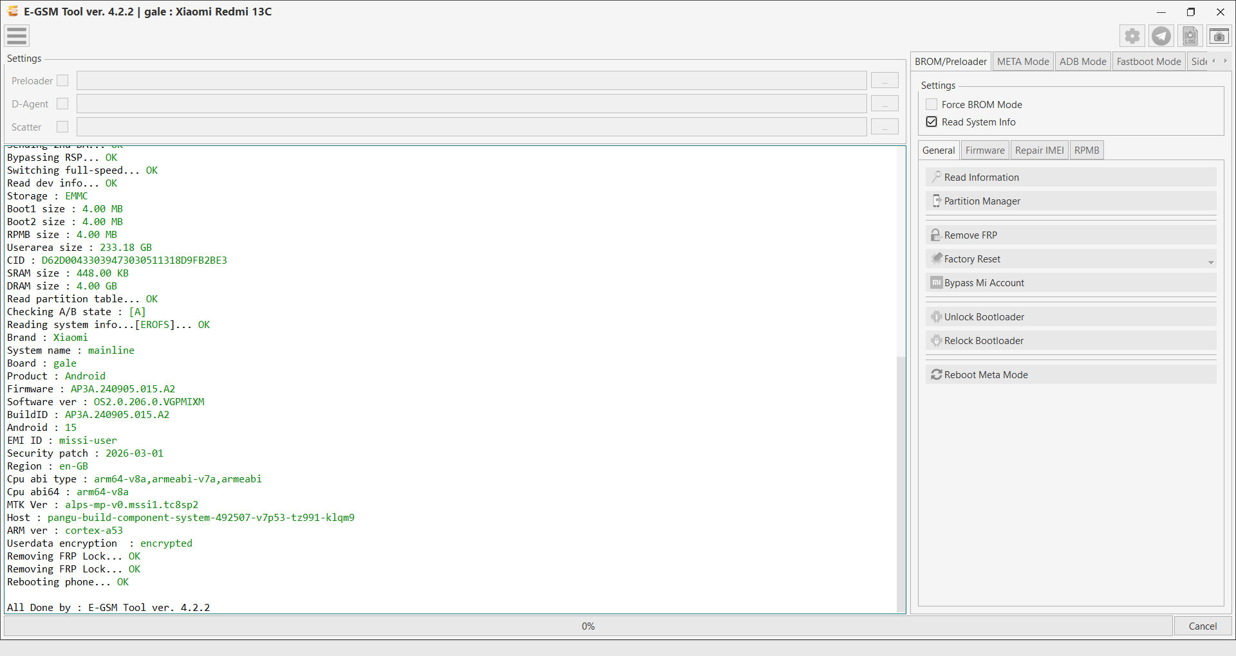Click the log line 'Security patch : 2026-03-01'
1236x656 pixels.
(x=85, y=453)
